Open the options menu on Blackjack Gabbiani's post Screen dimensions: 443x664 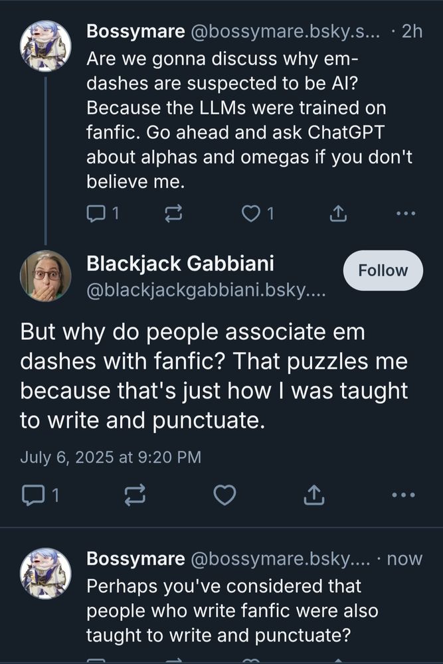point(404,495)
